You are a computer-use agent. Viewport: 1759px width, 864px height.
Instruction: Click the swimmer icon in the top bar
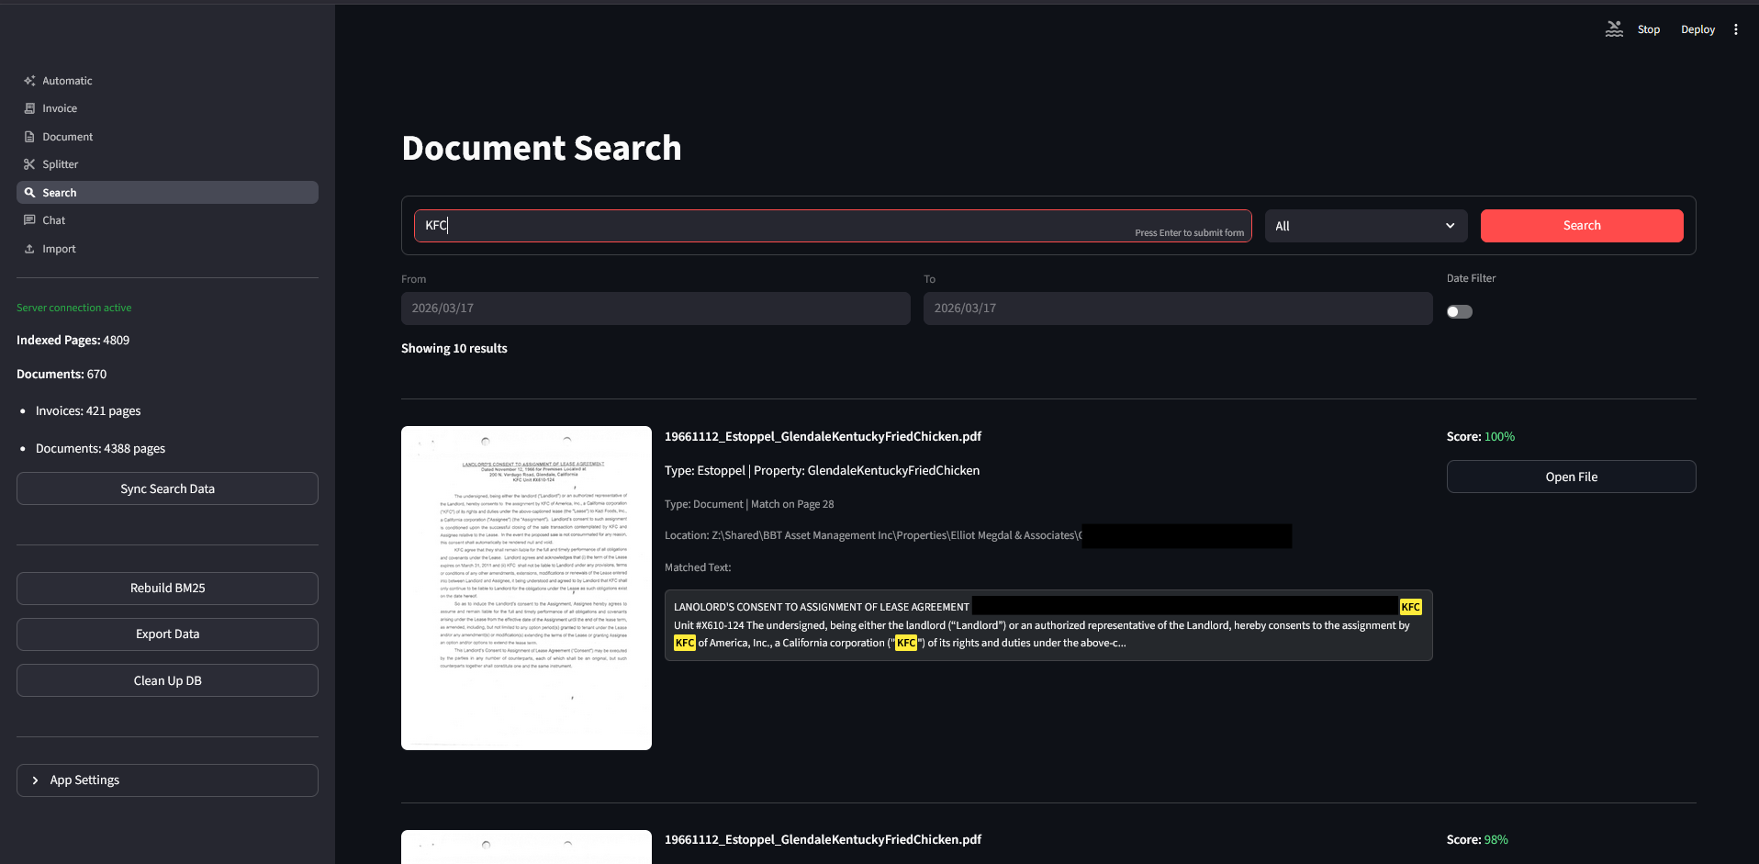click(1614, 28)
